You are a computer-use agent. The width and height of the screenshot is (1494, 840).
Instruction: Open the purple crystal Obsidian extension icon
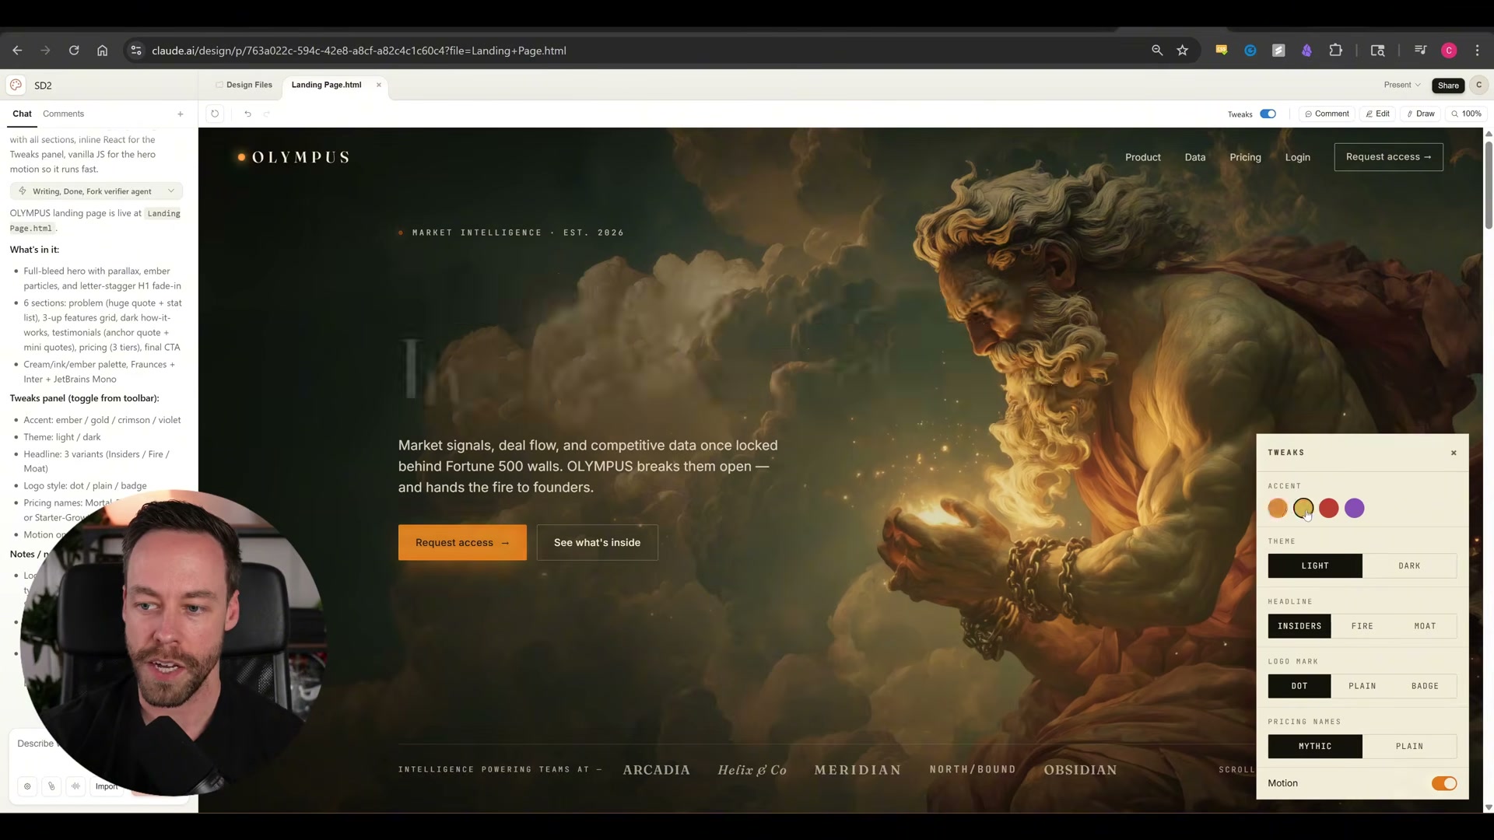[1307, 51]
